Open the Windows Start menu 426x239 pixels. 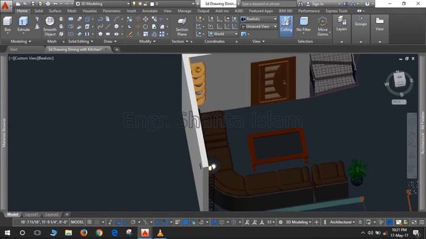coord(7,233)
